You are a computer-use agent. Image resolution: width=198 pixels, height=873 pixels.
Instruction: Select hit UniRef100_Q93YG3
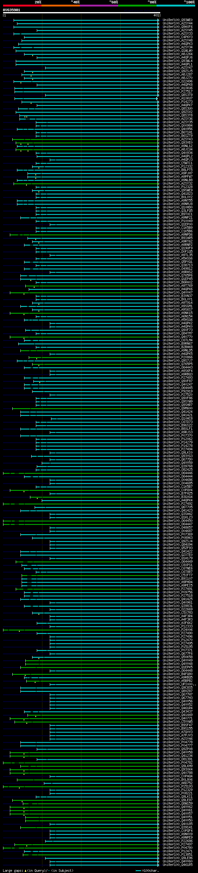point(178,456)
